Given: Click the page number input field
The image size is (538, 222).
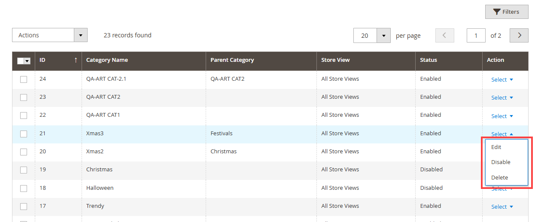Looking at the screenshot, I should [476, 36].
